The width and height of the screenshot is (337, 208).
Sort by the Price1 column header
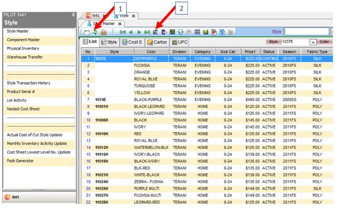point(250,52)
